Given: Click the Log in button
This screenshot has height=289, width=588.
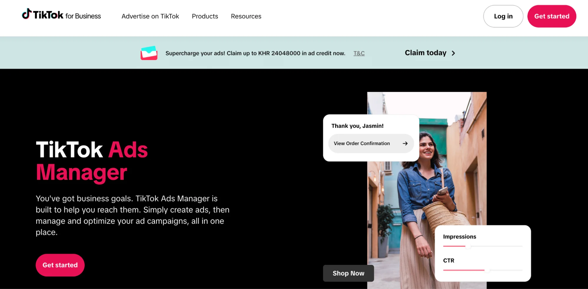Looking at the screenshot, I should pos(503,16).
